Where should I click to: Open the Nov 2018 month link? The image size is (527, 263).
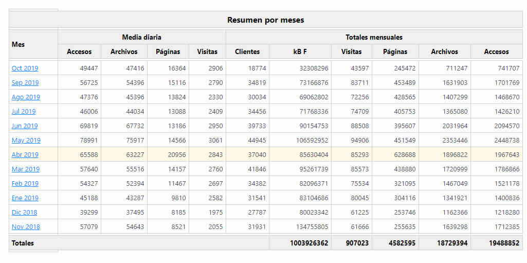click(26, 226)
